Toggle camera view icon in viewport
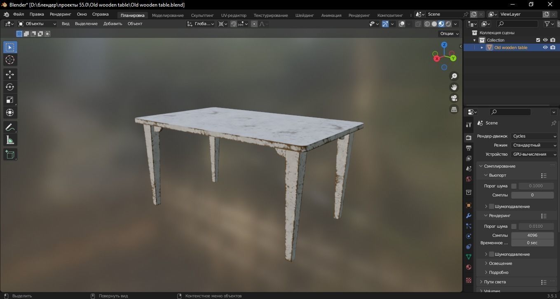 tap(454, 98)
